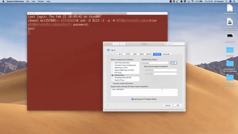Click the user name in menu bar
This screenshot has width=238, height=134.
[x=219, y=1]
